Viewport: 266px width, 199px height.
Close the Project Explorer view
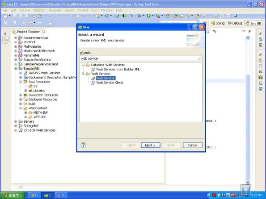tap(43, 32)
